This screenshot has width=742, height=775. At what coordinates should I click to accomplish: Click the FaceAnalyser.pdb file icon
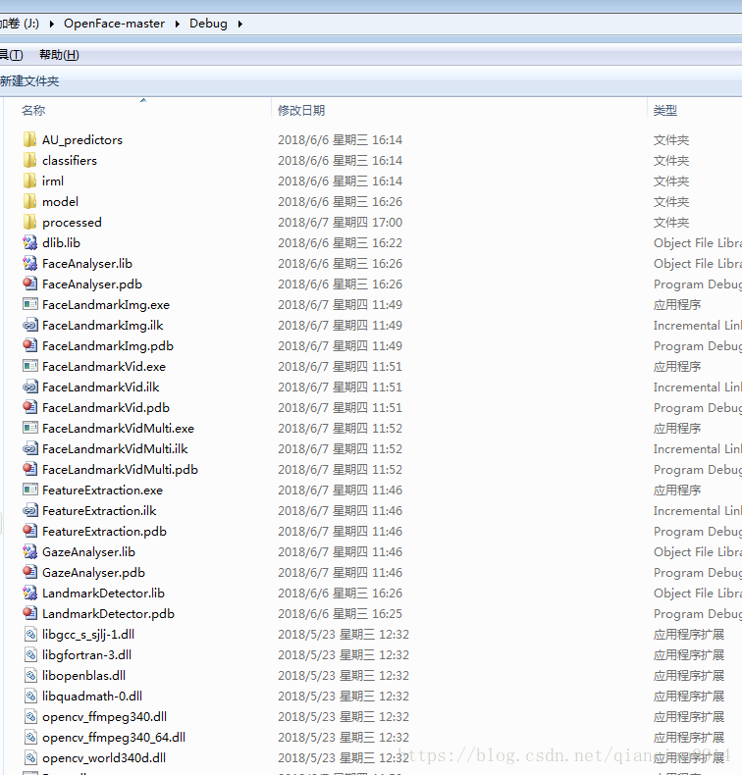point(29,284)
